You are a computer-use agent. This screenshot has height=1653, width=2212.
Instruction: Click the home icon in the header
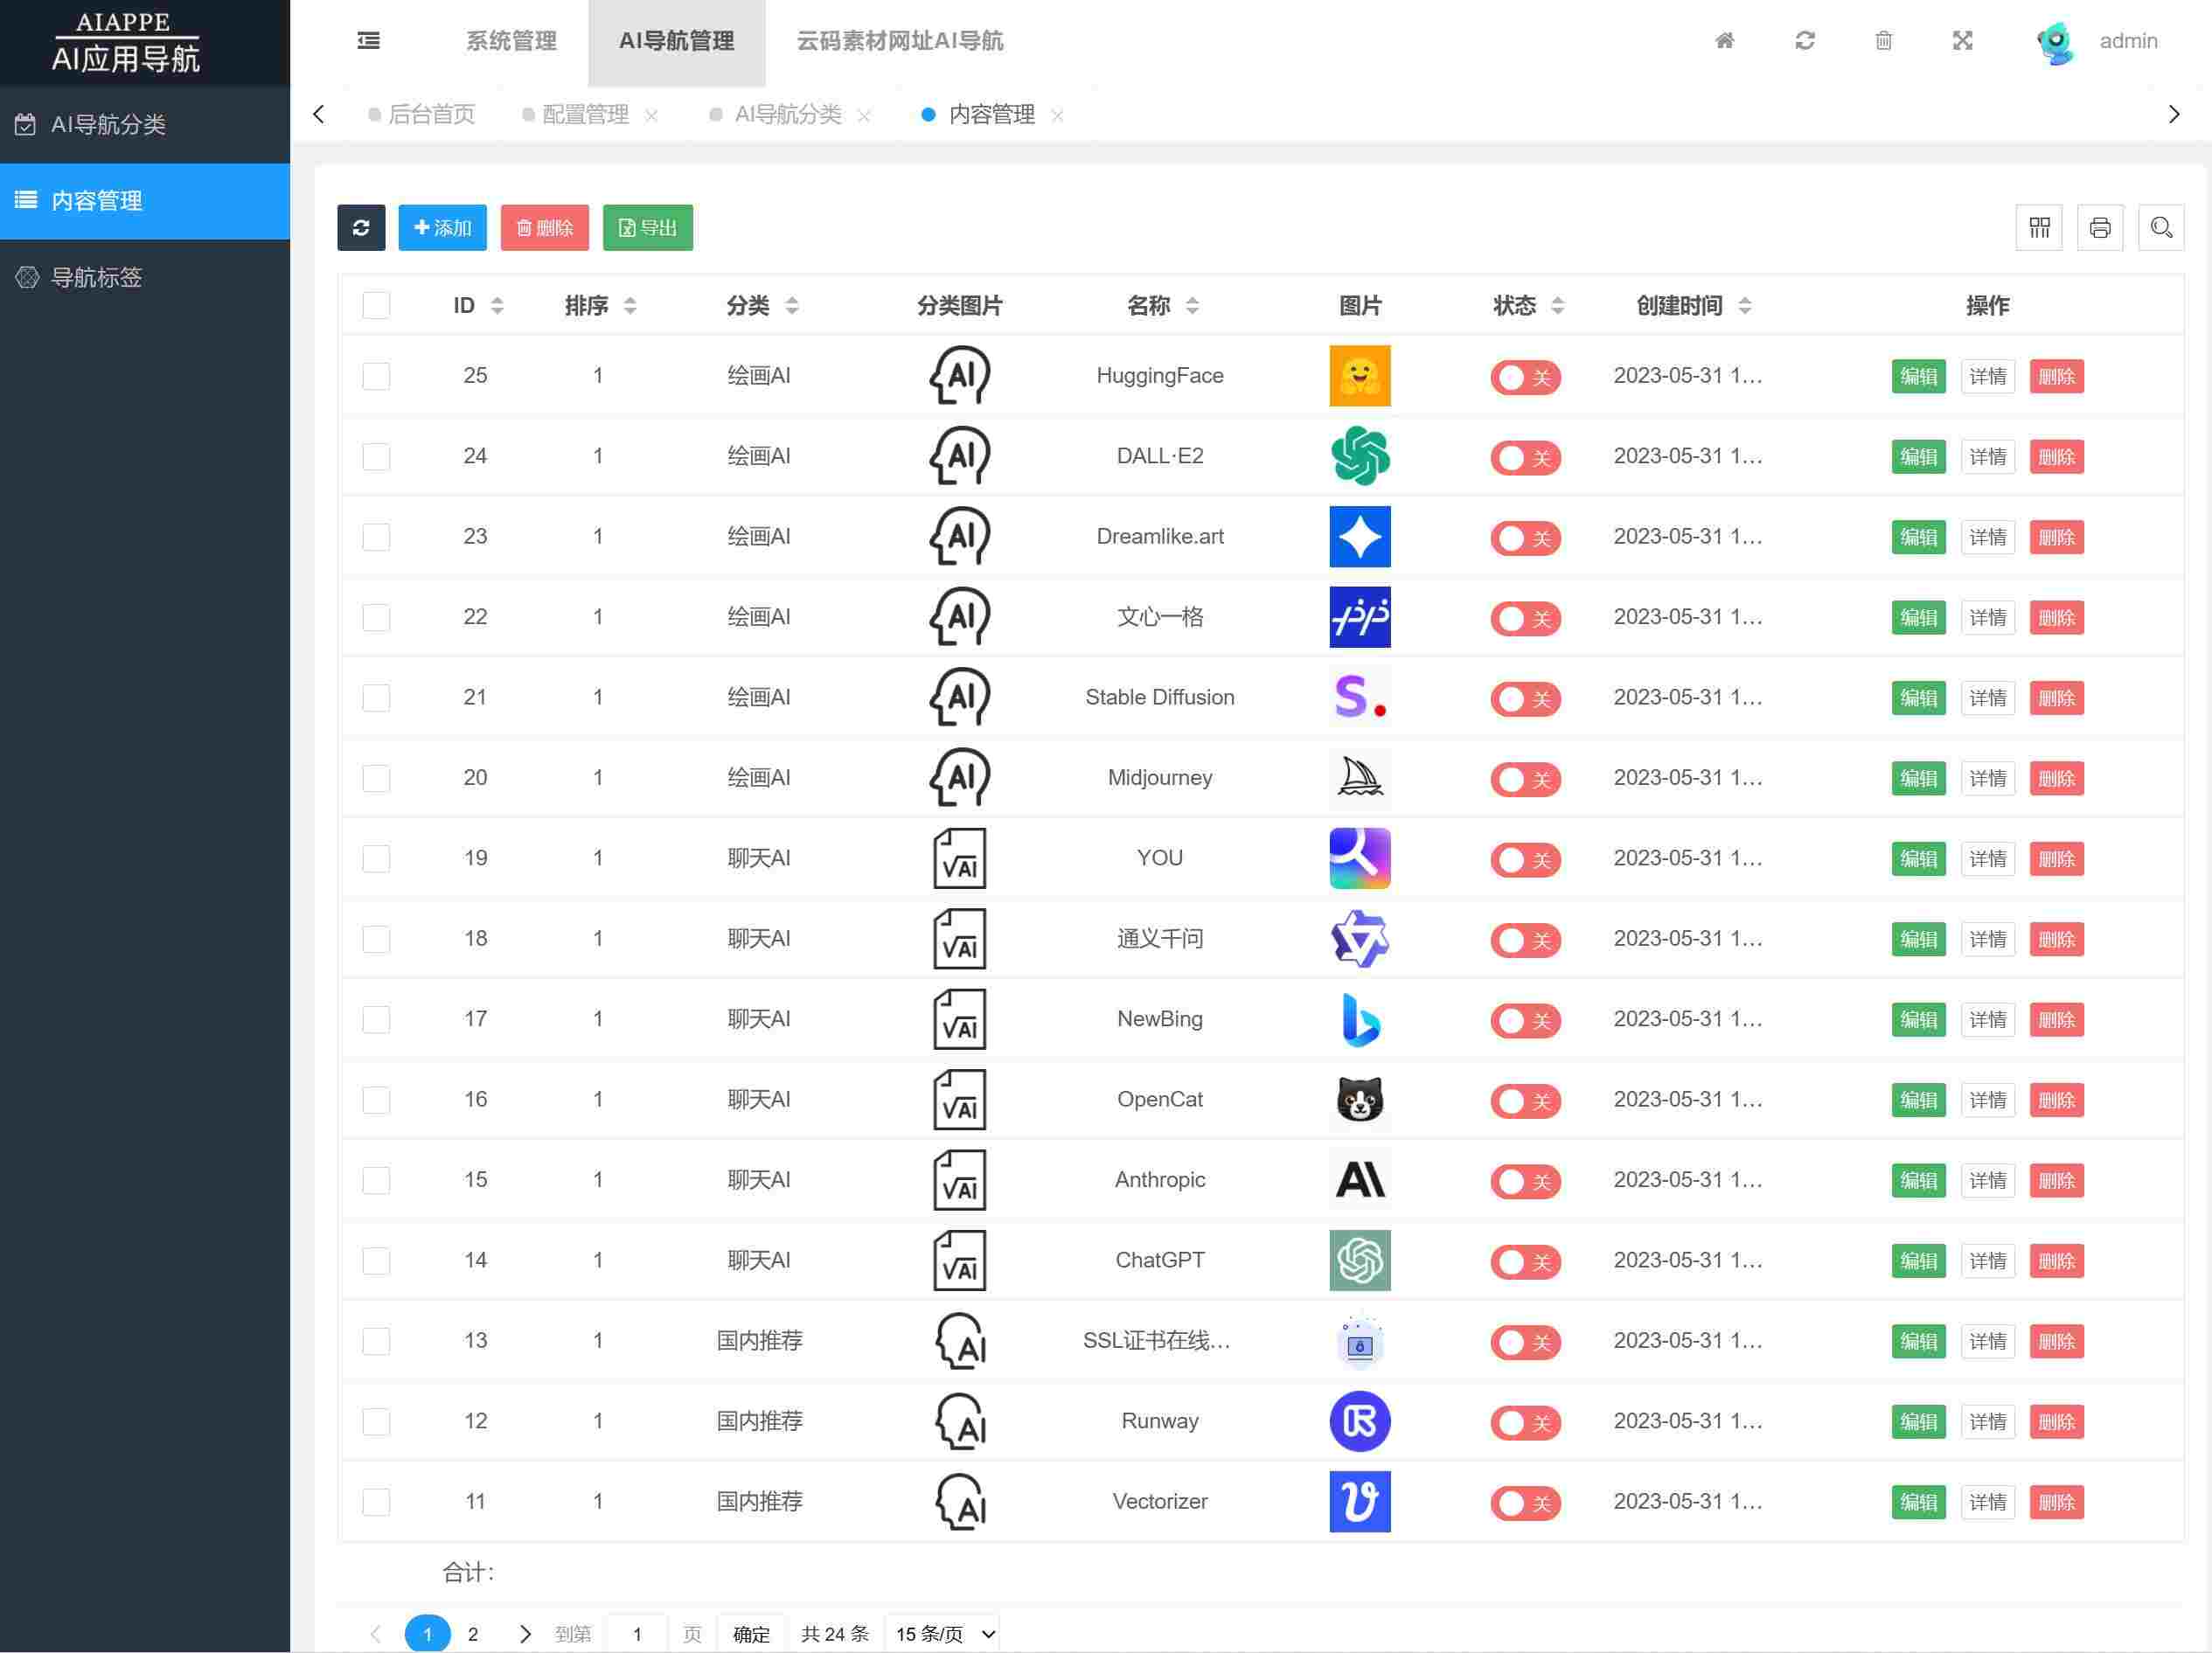1724,41
